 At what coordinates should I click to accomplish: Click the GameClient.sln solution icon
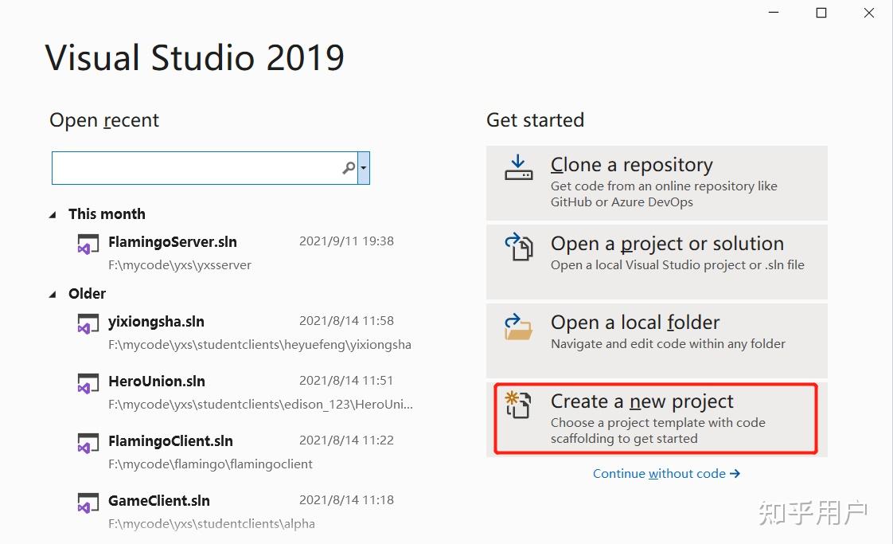pos(88,503)
